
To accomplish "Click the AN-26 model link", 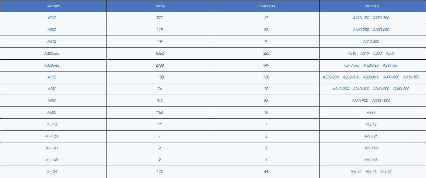I will tap(371, 172).
